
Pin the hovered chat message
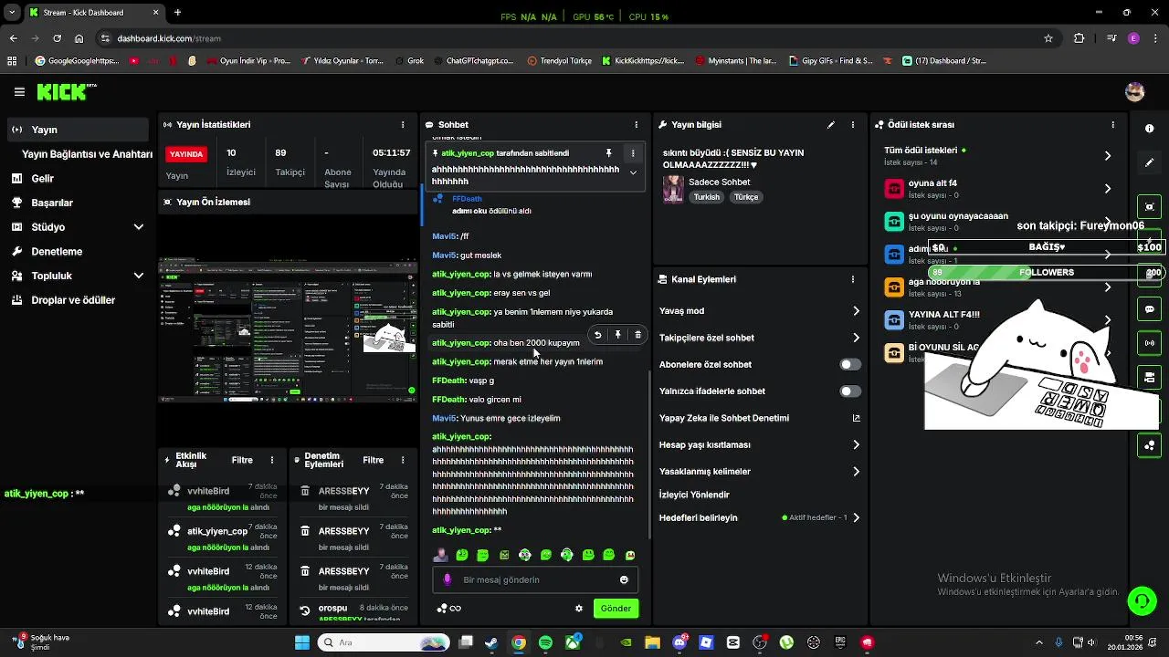[617, 335]
